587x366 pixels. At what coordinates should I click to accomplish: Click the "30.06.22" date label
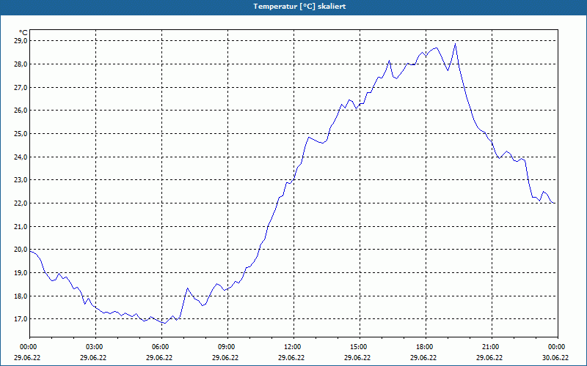[555, 358]
